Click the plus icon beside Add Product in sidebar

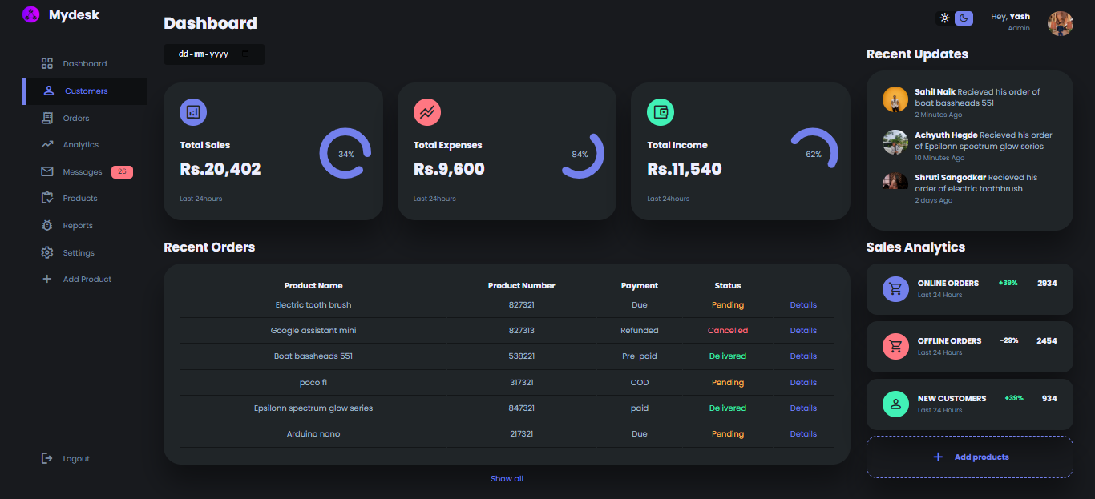[x=47, y=279]
